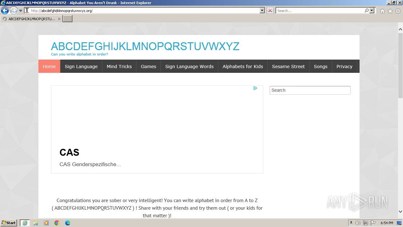Viewport: 403px width, 227px height.
Task: Open the Sesame Street menu item
Action: 288,67
